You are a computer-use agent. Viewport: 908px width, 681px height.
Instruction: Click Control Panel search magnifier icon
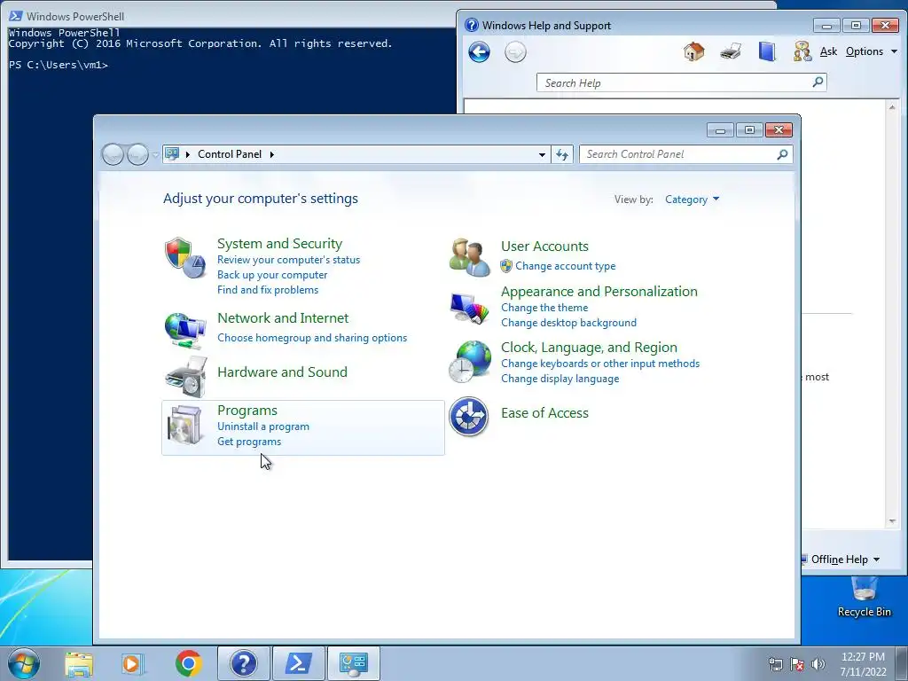coord(782,154)
